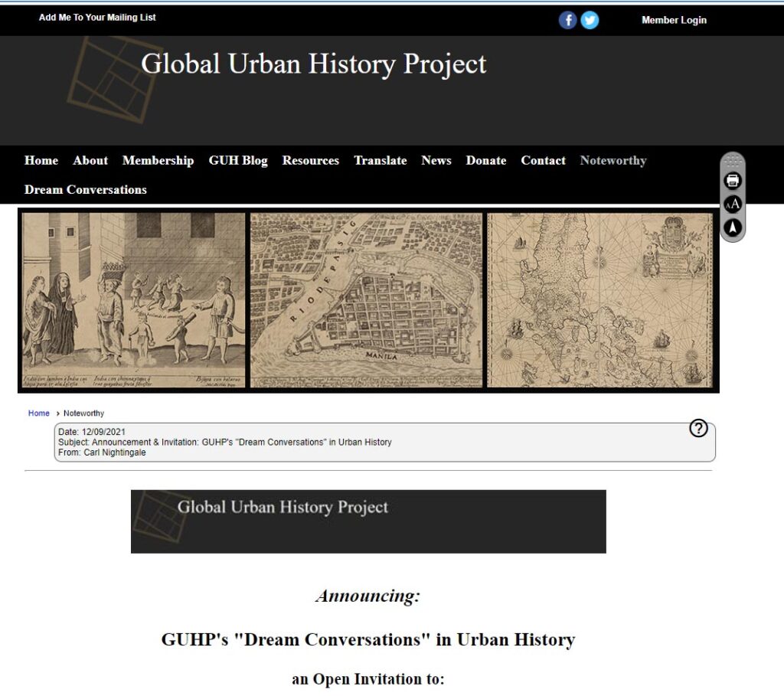Open the Resources menu
Image resolution: width=784 pixels, height=696 pixels.
[311, 161]
